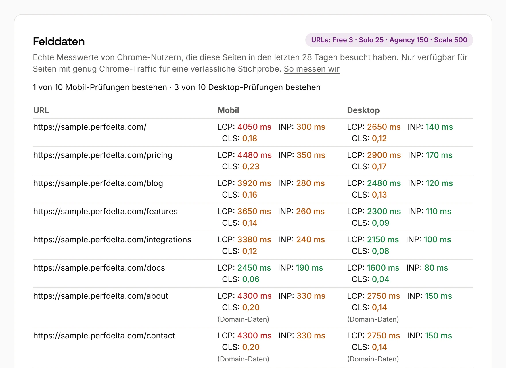Click desktop INP value 100 ms
The height and width of the screenshot is (368, 506).
437,239
